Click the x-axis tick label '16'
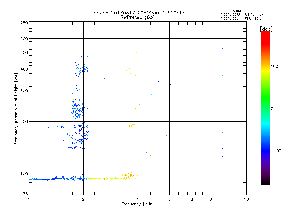 coord(246,199)
